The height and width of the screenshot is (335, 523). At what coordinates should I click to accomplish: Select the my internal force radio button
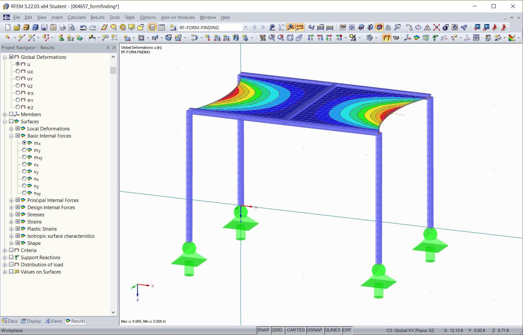(24, 150)
